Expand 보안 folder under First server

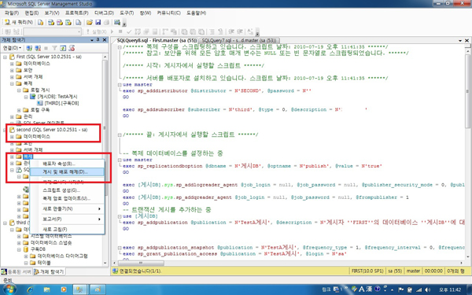[12, 70]
